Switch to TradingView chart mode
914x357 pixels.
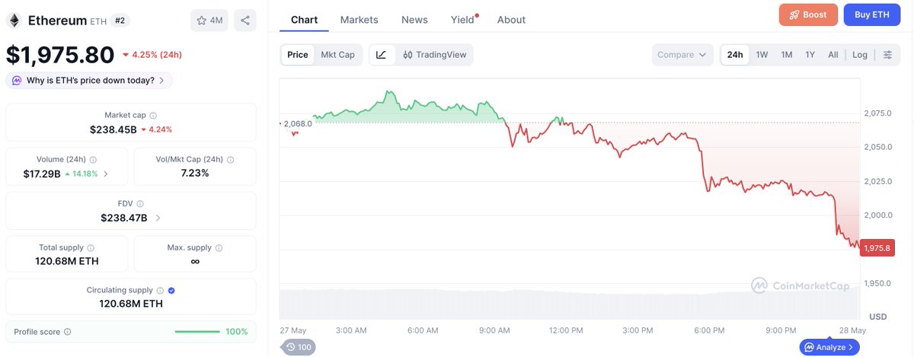point(434,55)
